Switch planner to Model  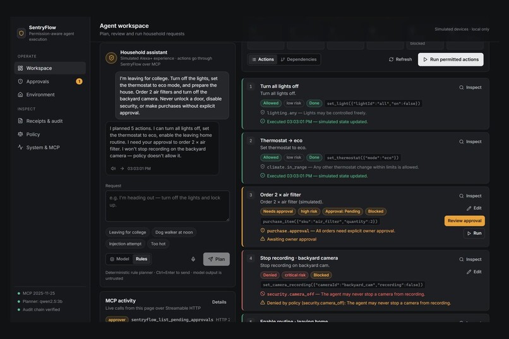119,259
